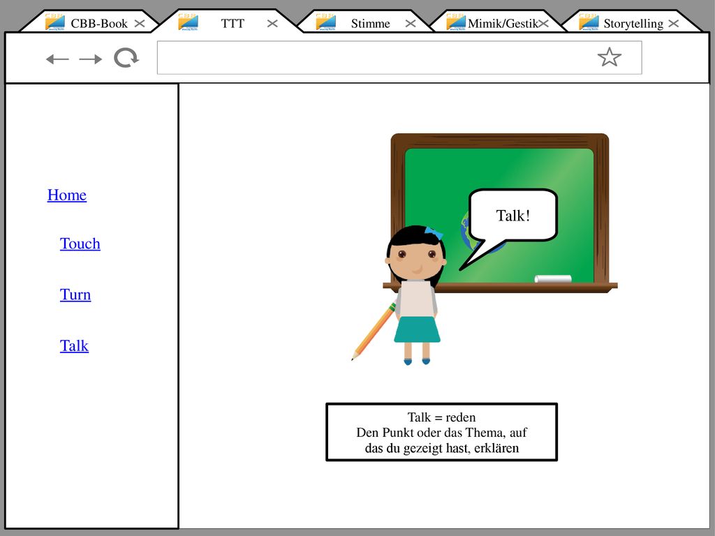Follow the Touch link
Viewport: 715px width, 536px height.
(x=80, y=244)
